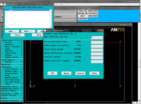This screenshot has height=104, width=141.
Task: Cancel the Real Constants for BEAM3 dialog
Action: [80, 73]
